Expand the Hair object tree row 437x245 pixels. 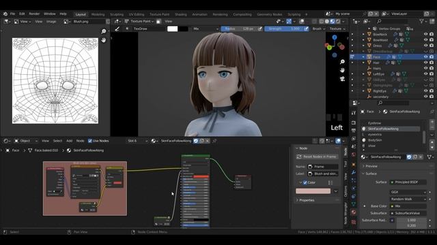pyautogui.click(x=363, y=63)
